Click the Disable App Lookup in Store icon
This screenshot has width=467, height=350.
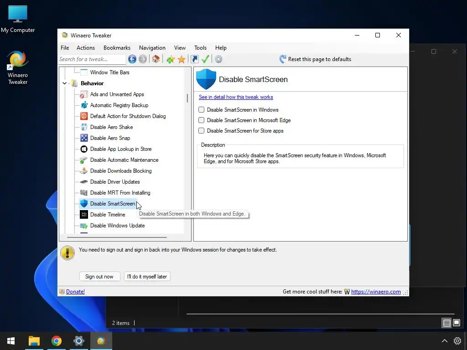(84, 149)
